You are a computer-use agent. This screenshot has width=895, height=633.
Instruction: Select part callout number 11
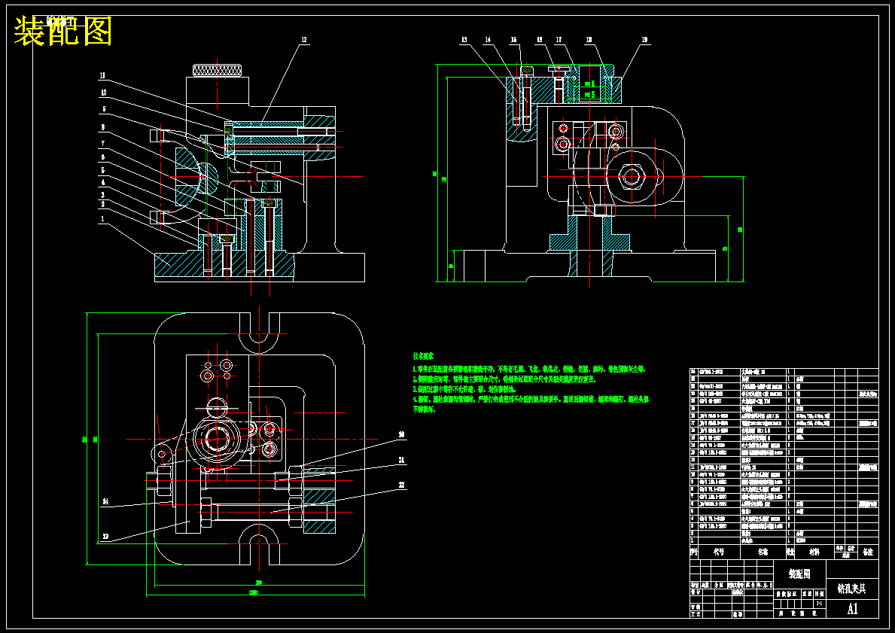[x=102, y=75]
